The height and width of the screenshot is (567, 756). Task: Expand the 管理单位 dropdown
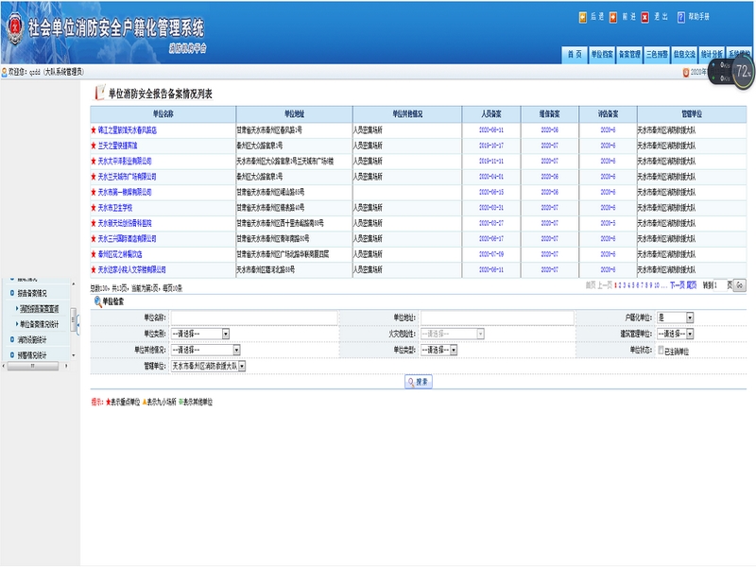pos(242,366)
